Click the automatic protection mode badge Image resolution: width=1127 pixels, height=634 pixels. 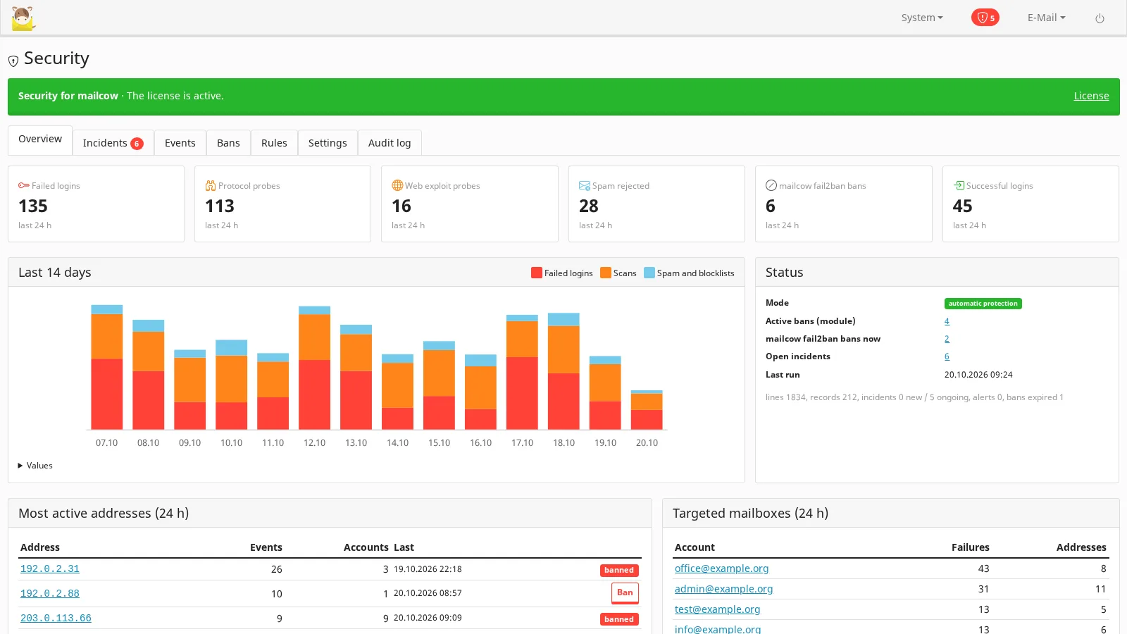pyautogui.click(x=983, y=304)
